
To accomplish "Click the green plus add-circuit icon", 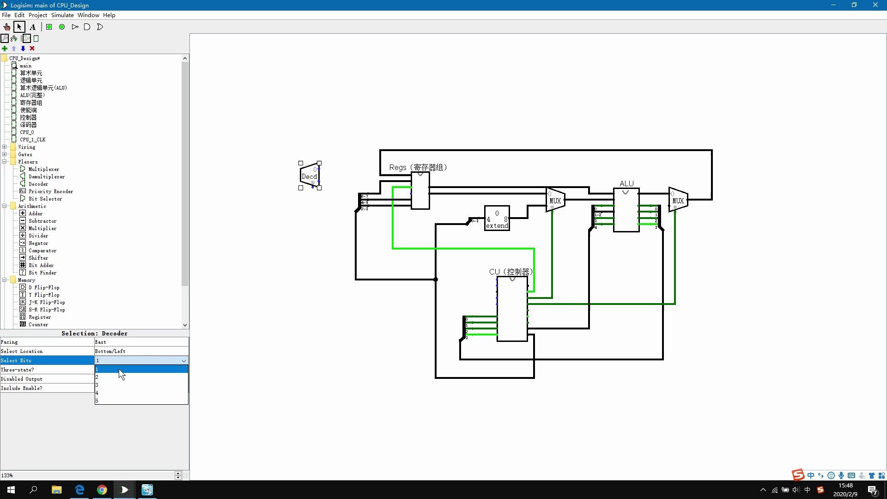I will point(5,49).
